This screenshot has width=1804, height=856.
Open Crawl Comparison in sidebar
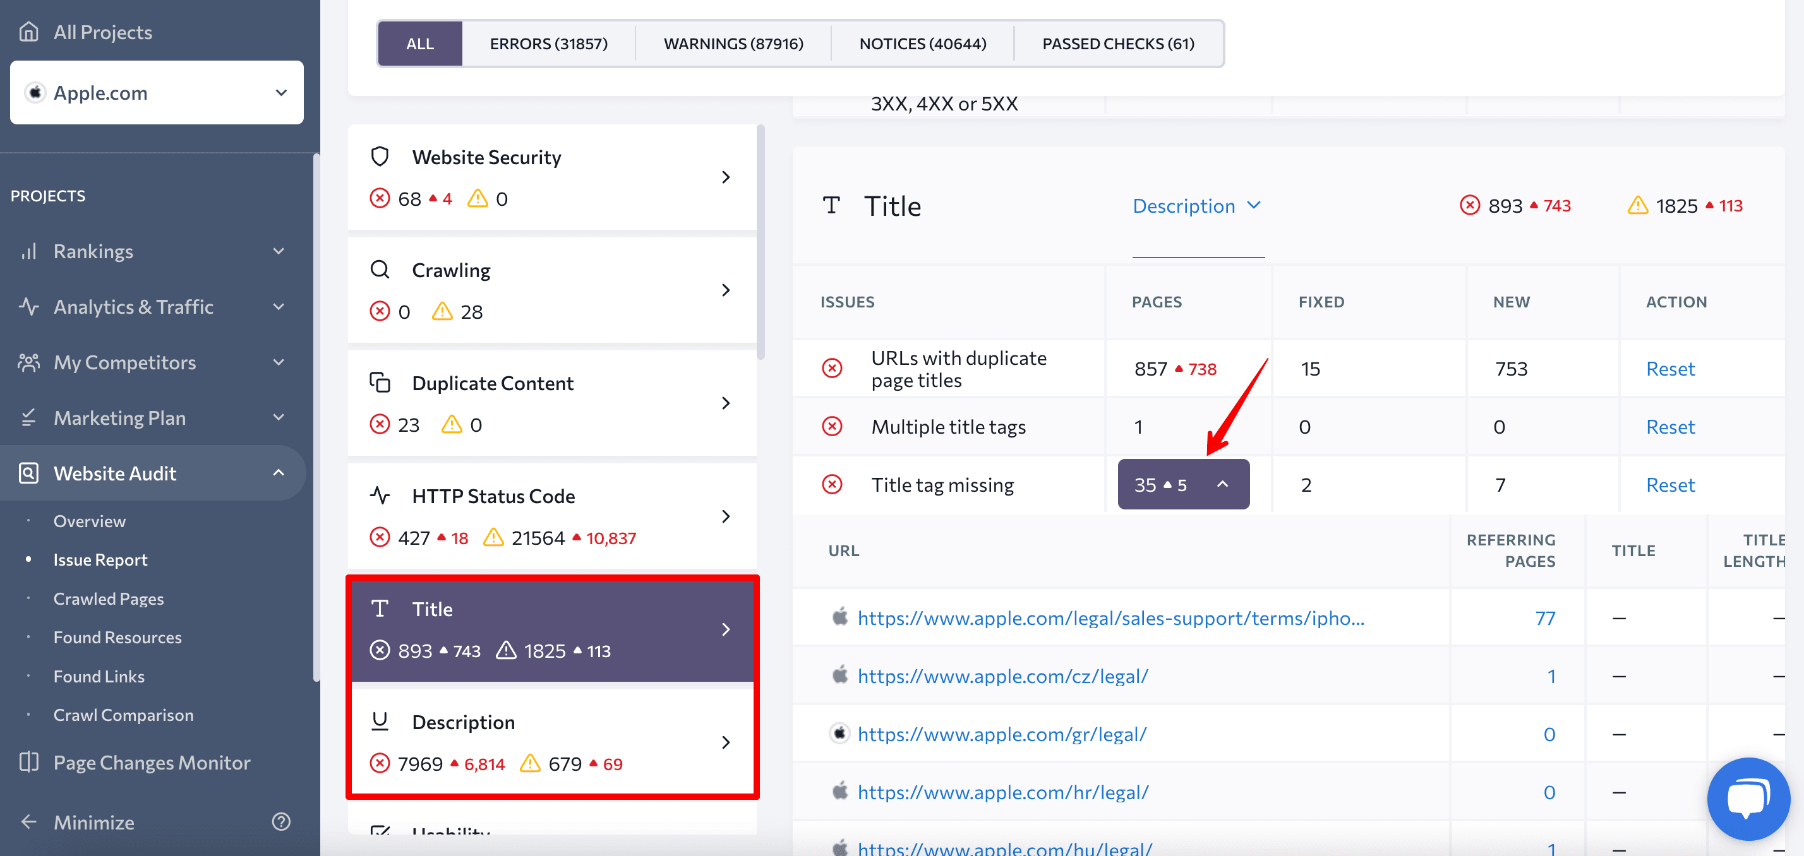tap(123, 715)
